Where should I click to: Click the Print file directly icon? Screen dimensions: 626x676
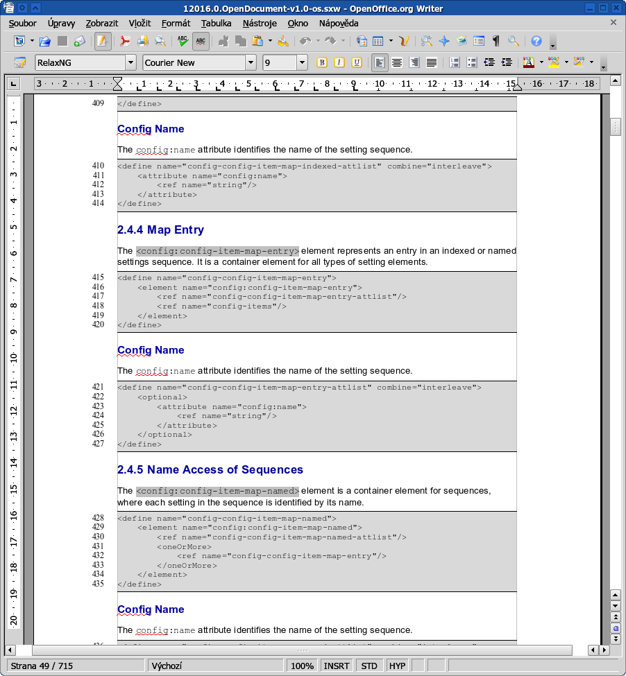tap(143, 41)
